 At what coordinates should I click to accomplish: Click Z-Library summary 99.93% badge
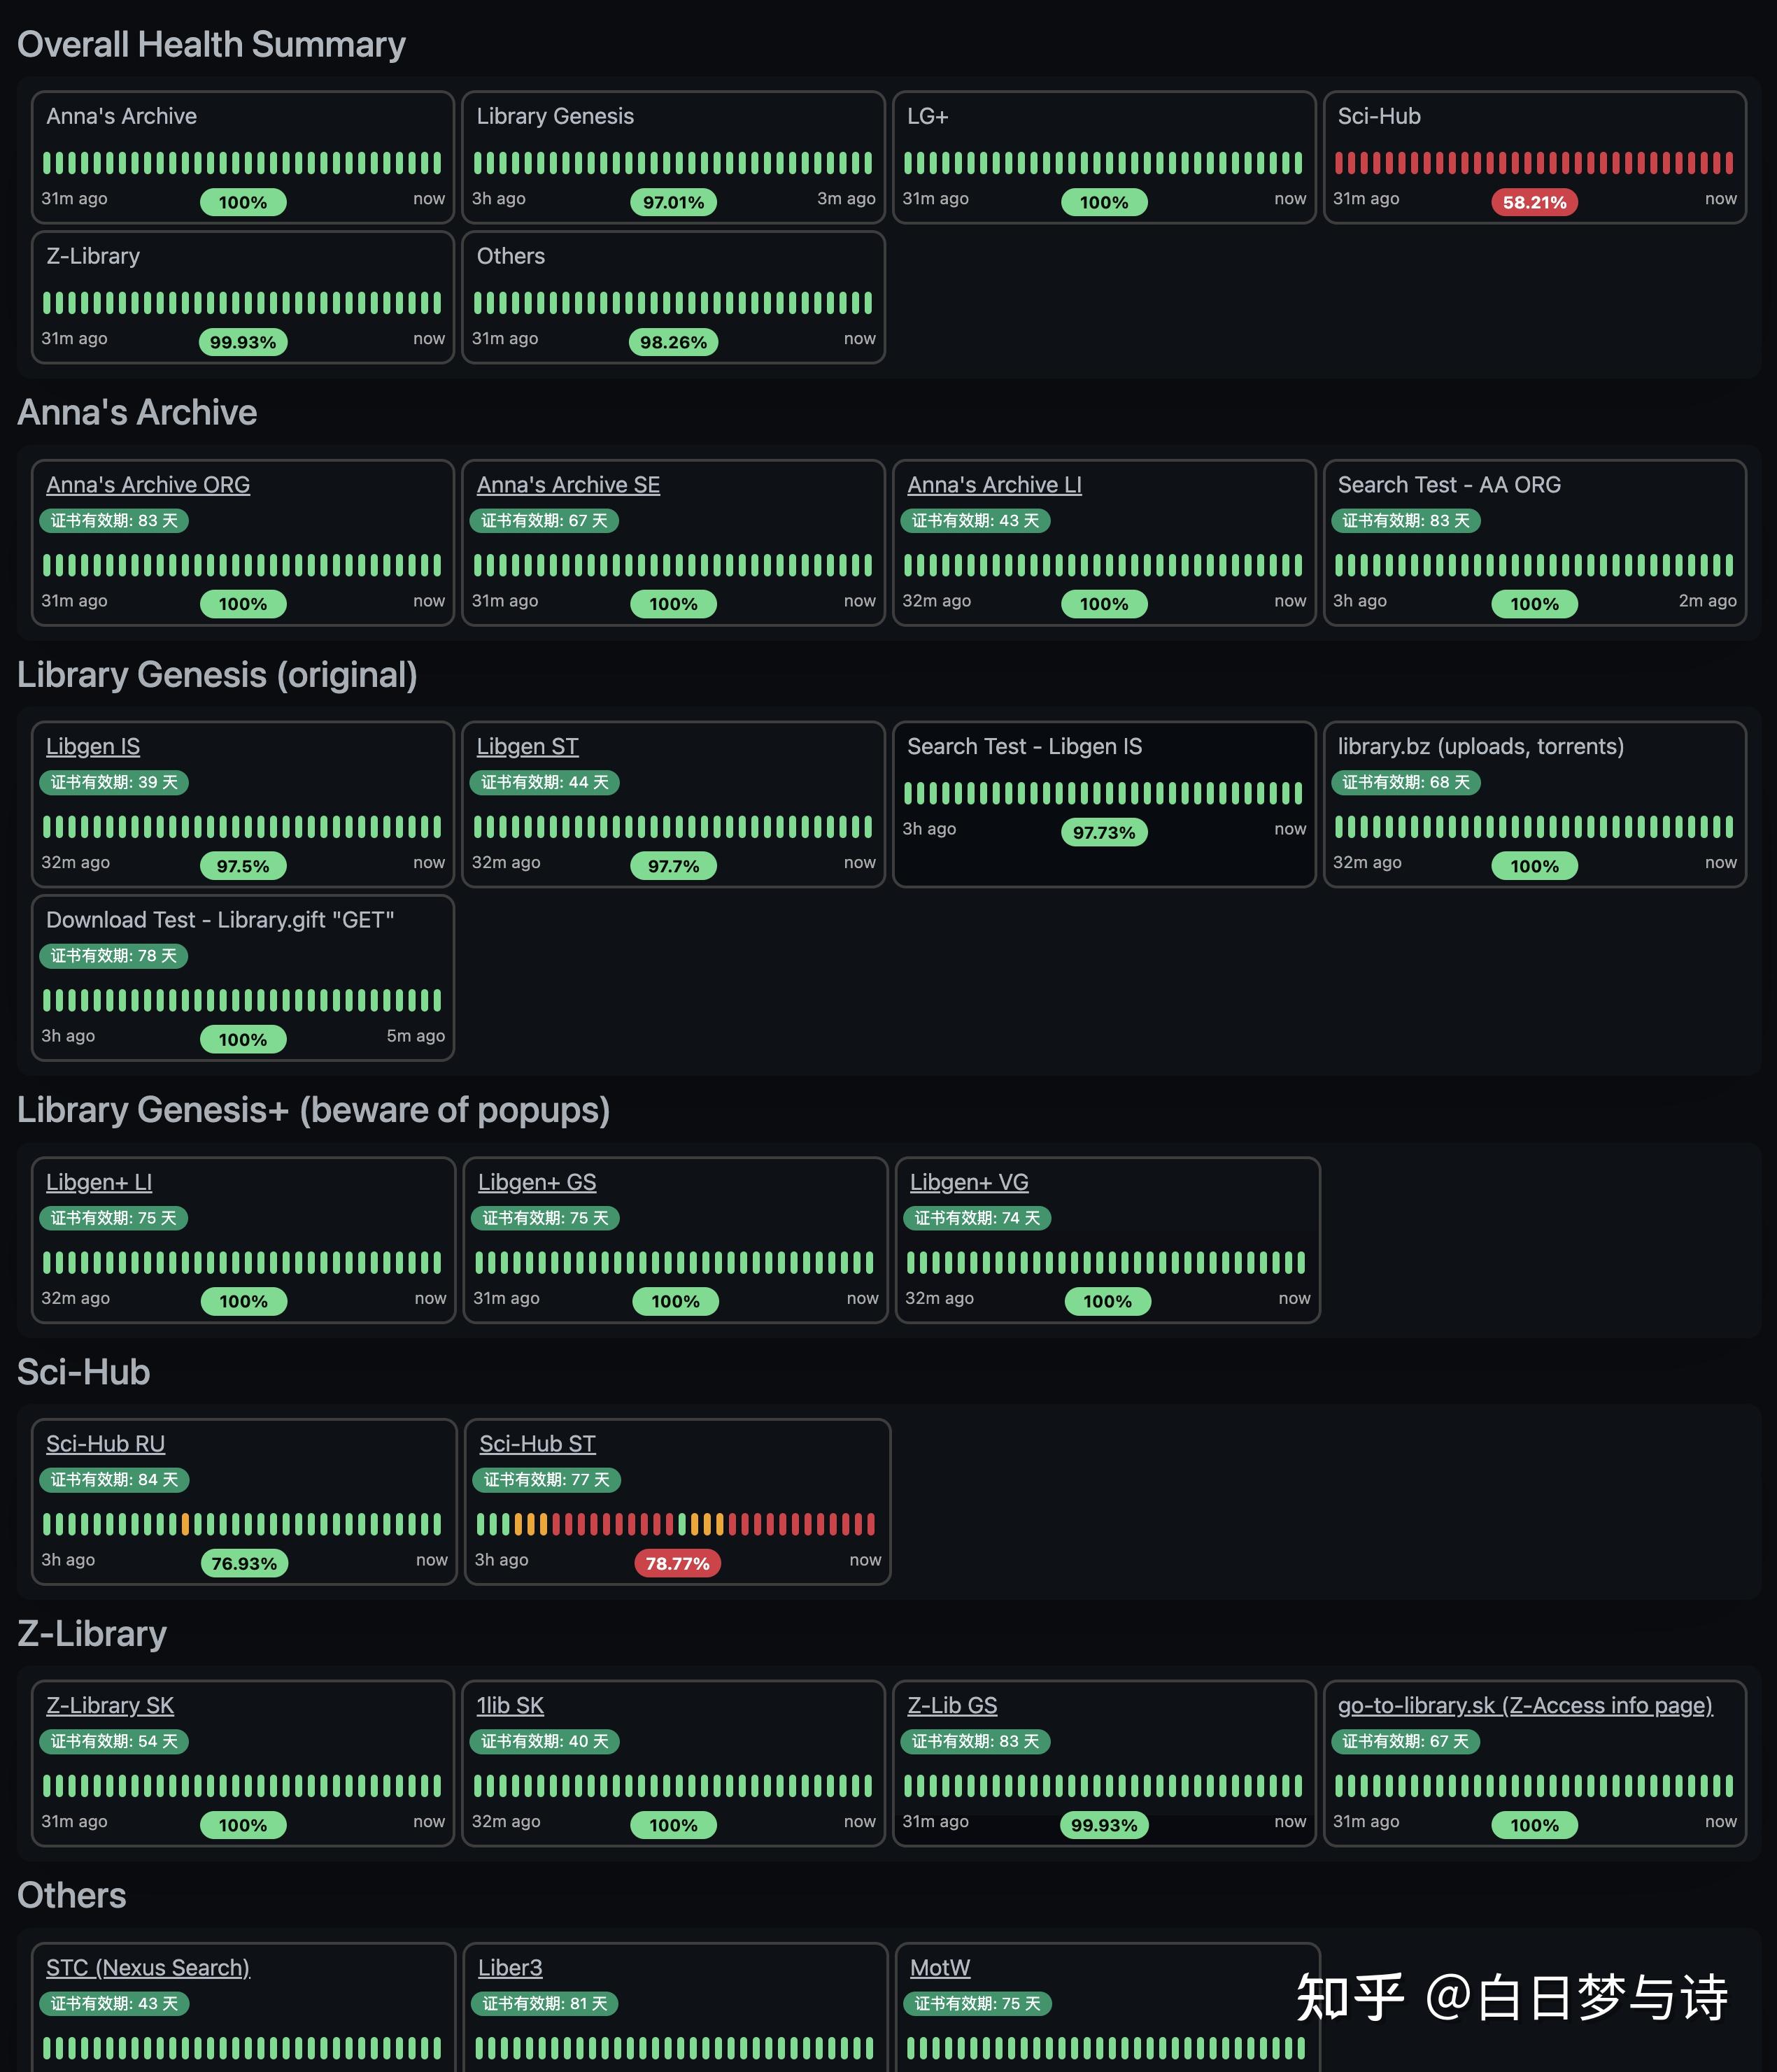[x=243, y=342]
